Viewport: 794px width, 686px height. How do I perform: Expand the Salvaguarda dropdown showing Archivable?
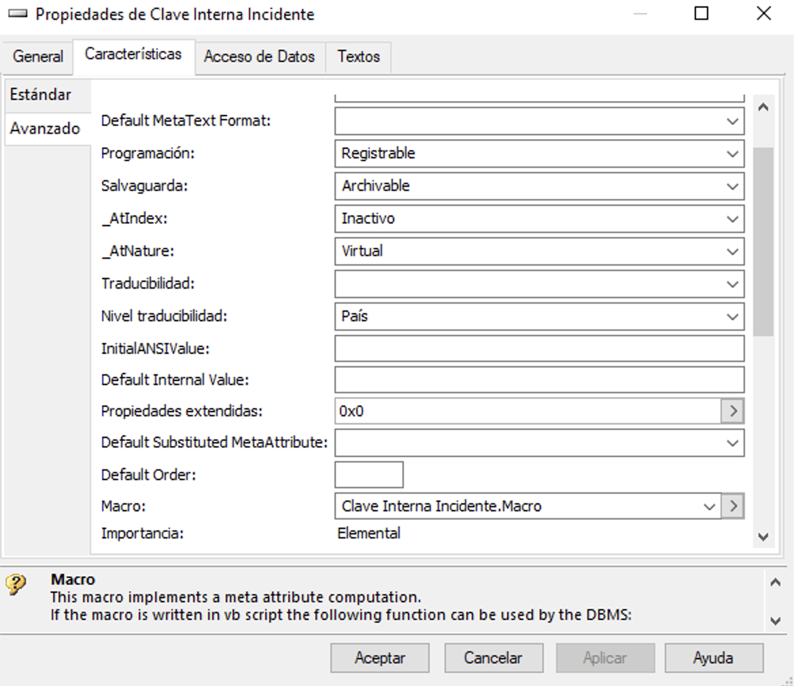[x=732, y=186]
